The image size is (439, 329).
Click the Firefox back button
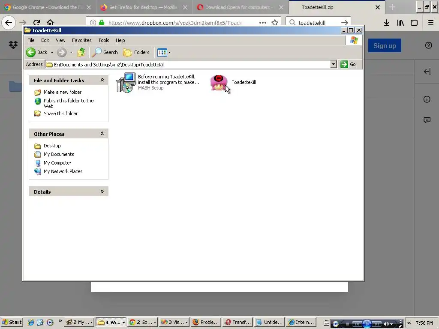coord(9,22)
